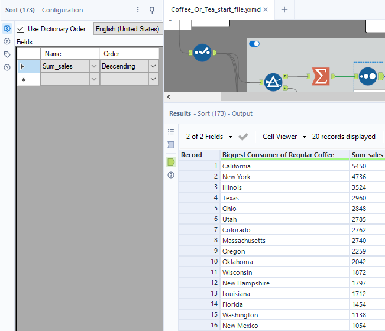
Task: Select the Massachusetts cell
Action: coord(284,241)
